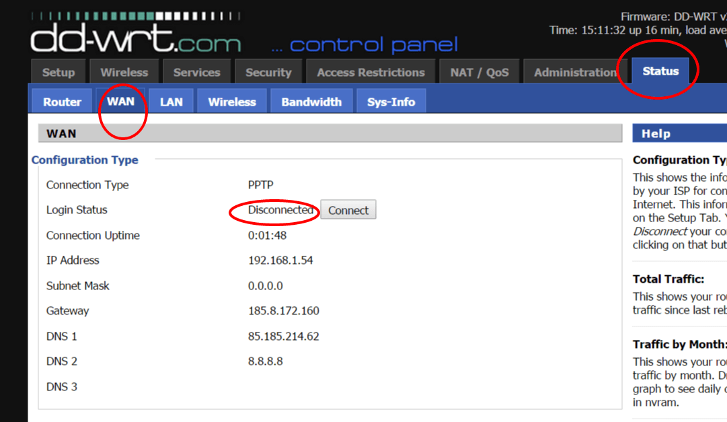The image size is (727, 422).
Task: Click the Total Traffic help heading
Action: tap(668, 279)
